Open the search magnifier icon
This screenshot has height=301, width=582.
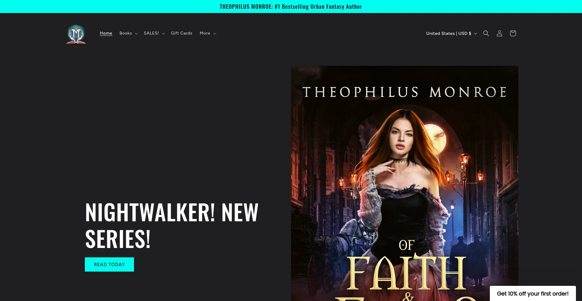486,33
